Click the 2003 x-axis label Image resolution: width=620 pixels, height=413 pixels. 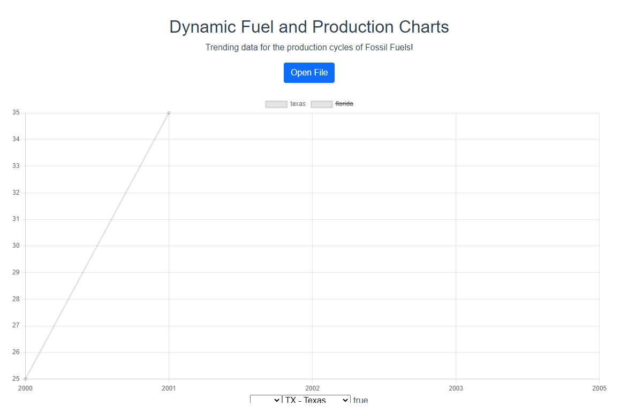tap(456, 388)
